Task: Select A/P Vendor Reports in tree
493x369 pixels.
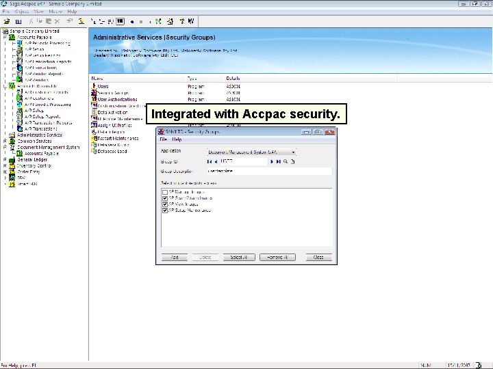Action: pos(44,74)
